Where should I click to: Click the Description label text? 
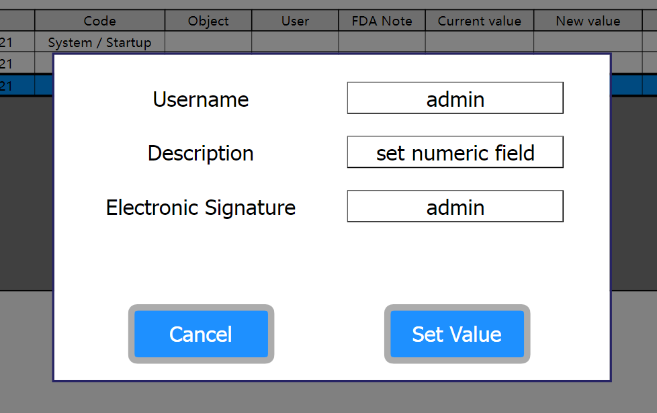[200, 153]
